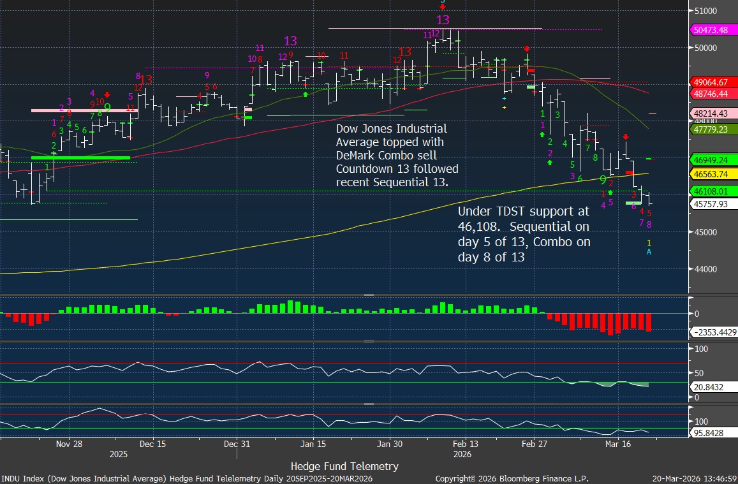Click the Feb 13 date on the time axis
This screenshot has width=738, height=484.
(x=465, y=444)
